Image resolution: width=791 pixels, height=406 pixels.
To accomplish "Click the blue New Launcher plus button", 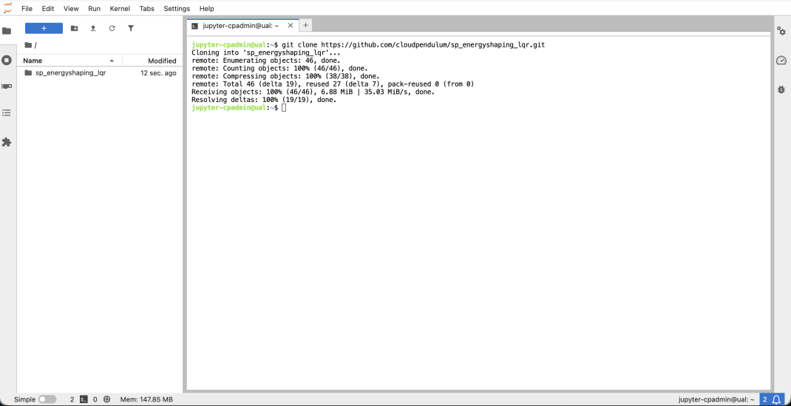I will click(44, 28).
